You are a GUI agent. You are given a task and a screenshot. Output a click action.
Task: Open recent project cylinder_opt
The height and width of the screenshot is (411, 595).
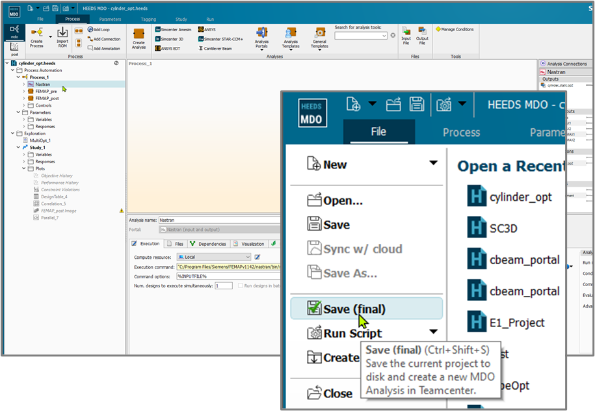coord(510,196)
